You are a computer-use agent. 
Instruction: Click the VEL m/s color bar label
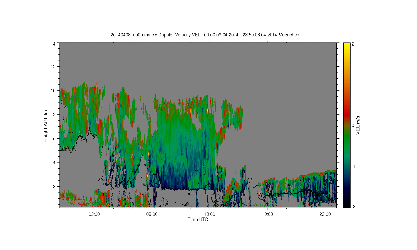(358, 125)
